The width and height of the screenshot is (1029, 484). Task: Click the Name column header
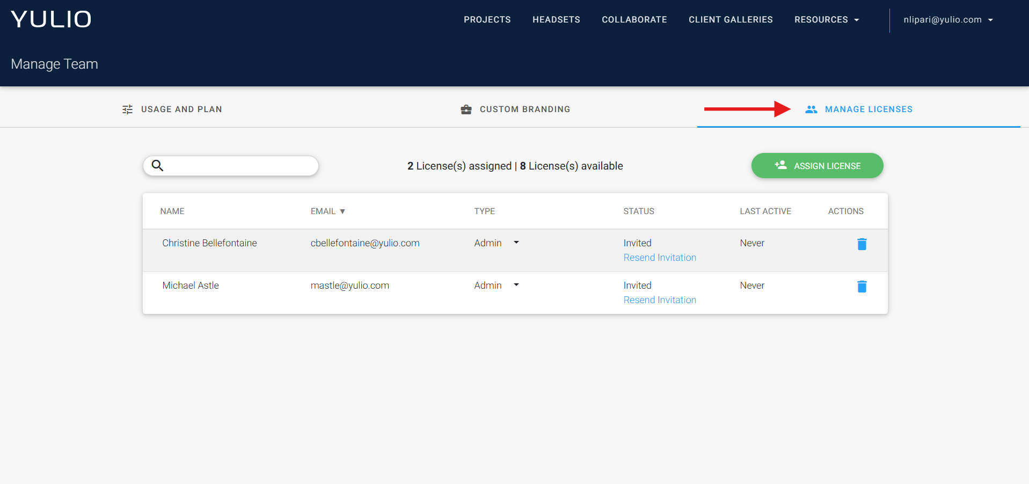click(x=172, y=211)
